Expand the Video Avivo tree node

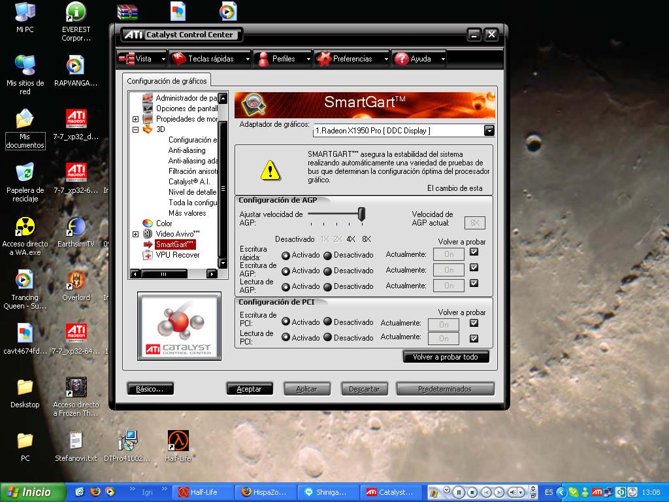136,234
